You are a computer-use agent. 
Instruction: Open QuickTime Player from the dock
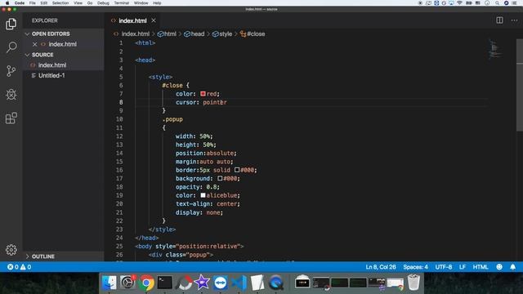(x=276, y=283)
